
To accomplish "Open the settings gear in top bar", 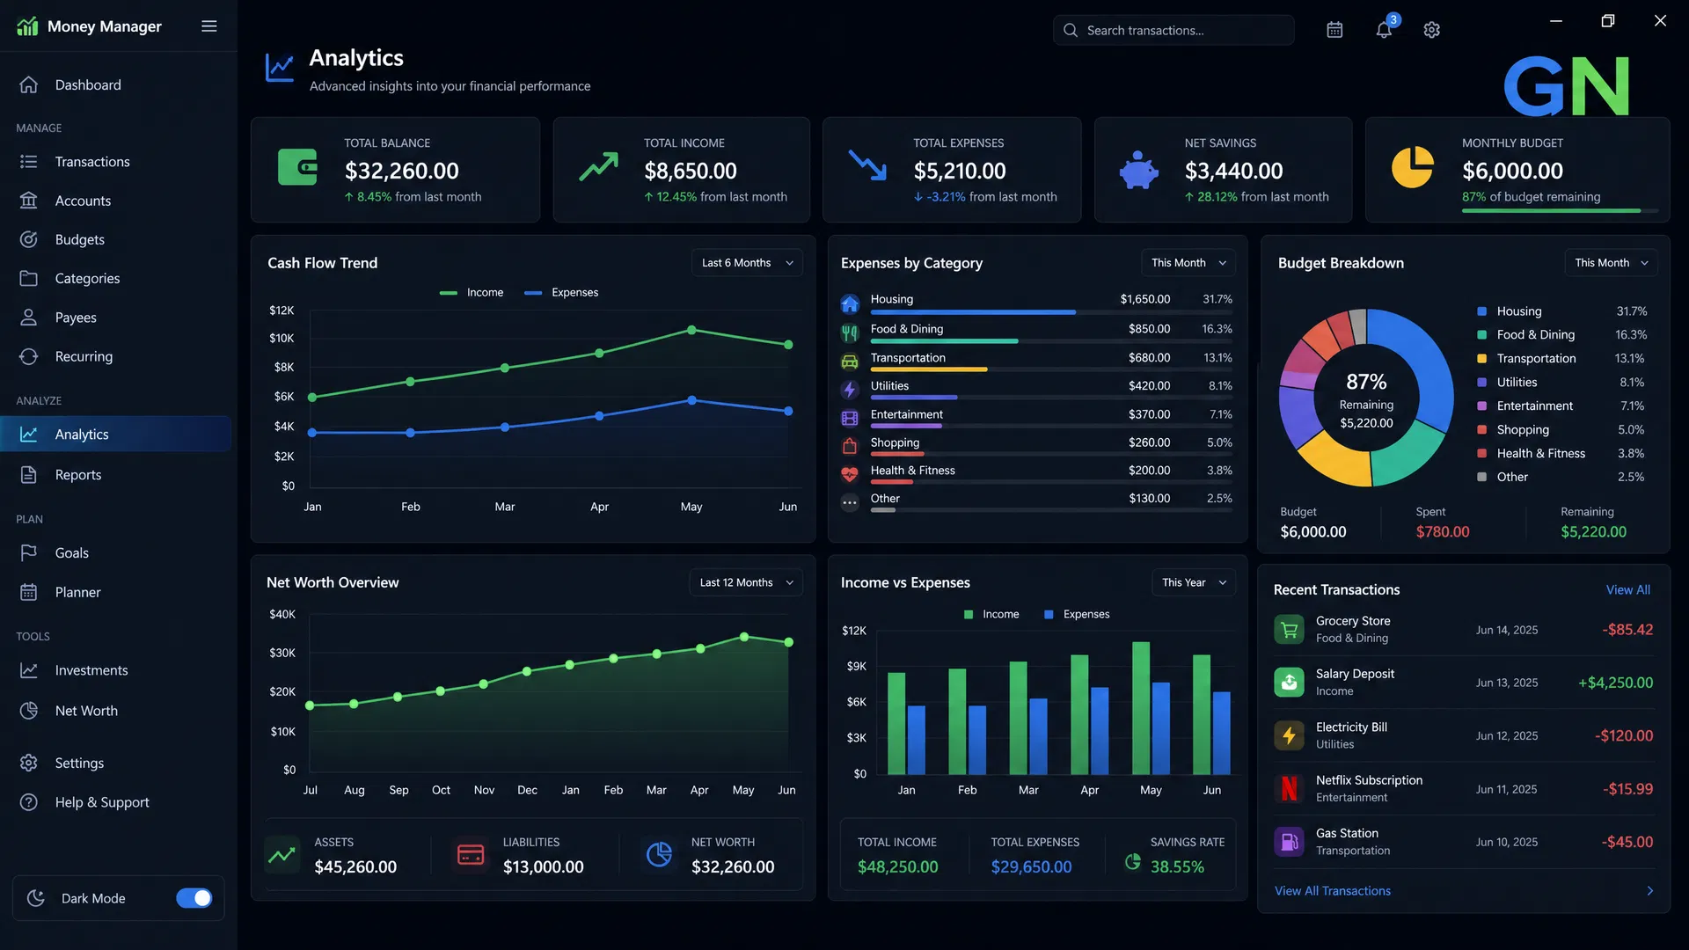I will [x=1432, y=30].
